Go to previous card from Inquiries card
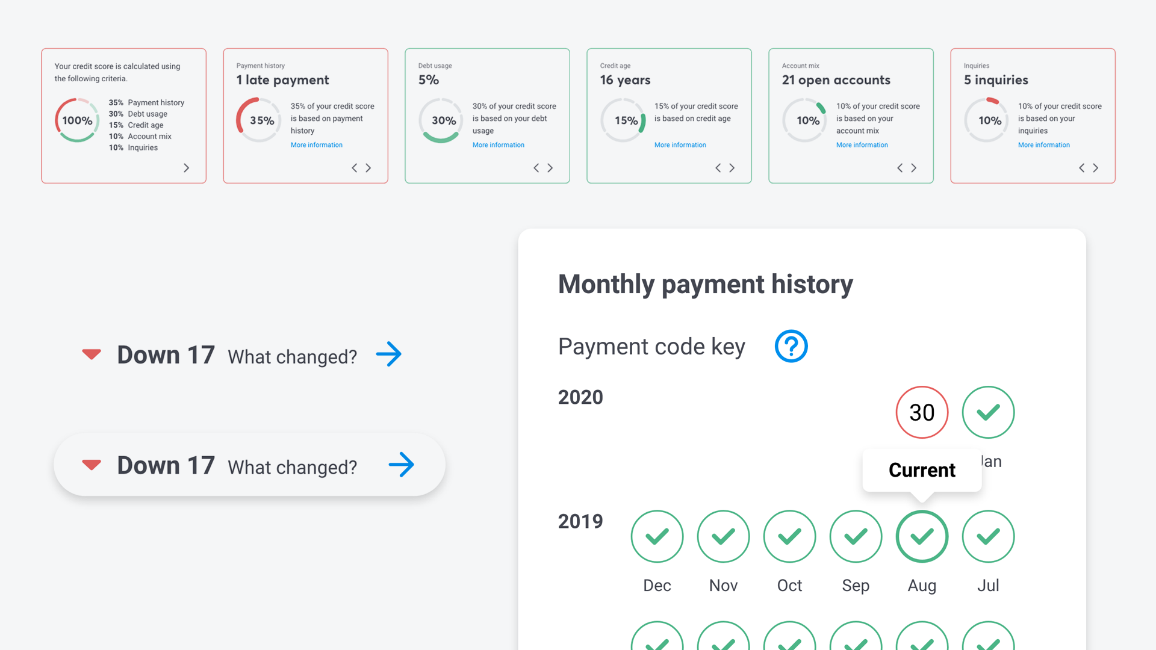 pos(1081,168)
